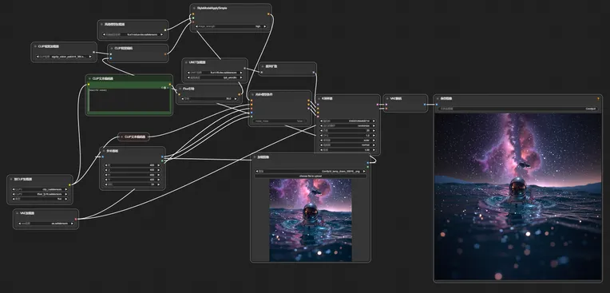Click the feathering value 24 slider in the pad node
Viewport: 610px width, 293px height.
pyautogui.click(x=133, y=184)
